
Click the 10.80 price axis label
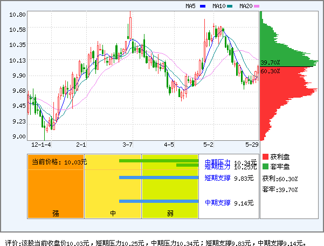click(17, 15)
